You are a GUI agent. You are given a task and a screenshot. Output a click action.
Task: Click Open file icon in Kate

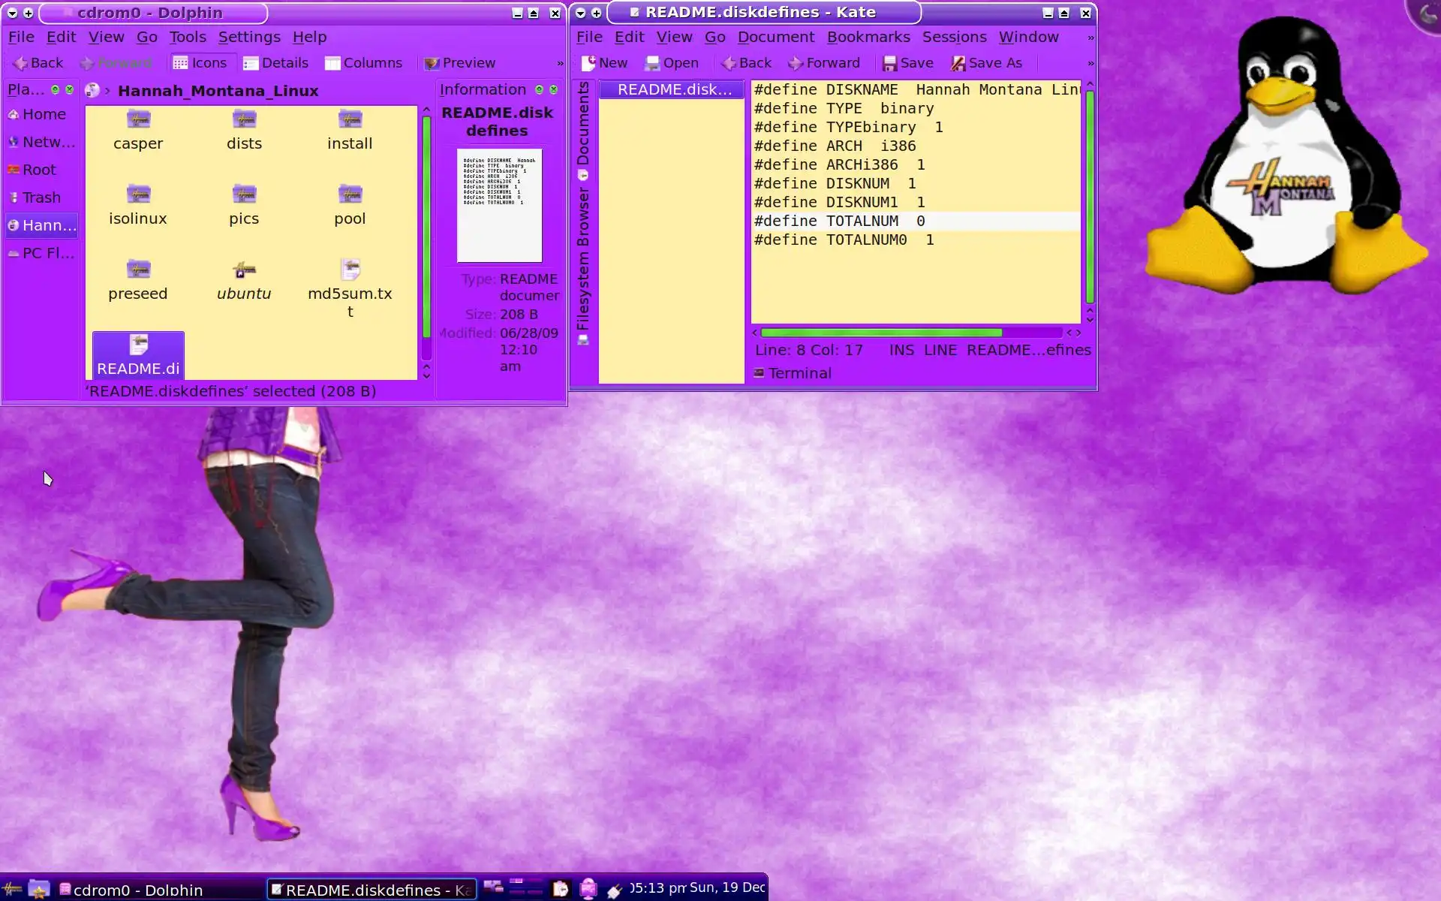click(652, 63)
